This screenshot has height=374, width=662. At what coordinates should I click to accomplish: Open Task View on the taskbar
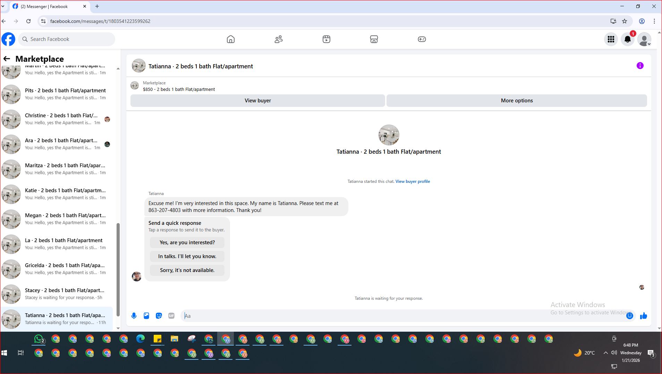click(21, 353)
